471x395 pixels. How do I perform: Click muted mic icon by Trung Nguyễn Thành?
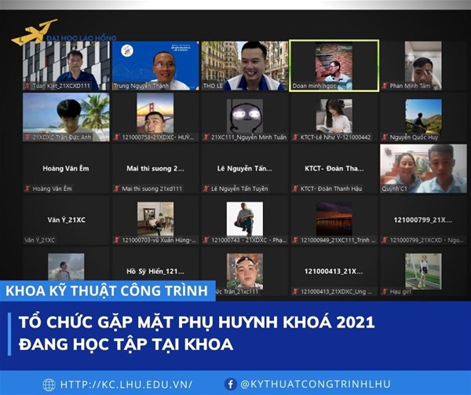(116, 86)
